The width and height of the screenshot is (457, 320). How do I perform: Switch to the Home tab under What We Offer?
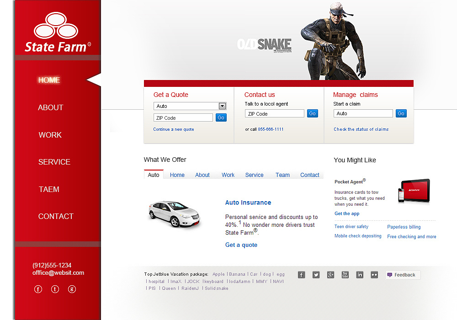tap(177, 175)
